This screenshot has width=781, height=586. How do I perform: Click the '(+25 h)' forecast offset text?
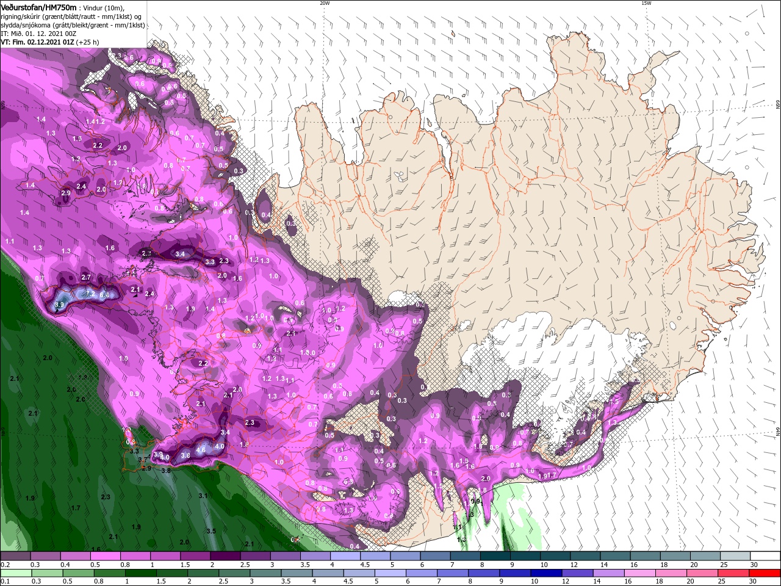pyautogui.click(x=88, y=42)
